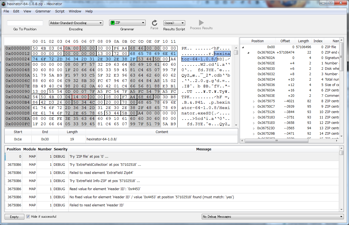Select the 0x0000012 hex row address
Image resolution: width=349 pixels, height=225 pixels.
pos(18,54)
